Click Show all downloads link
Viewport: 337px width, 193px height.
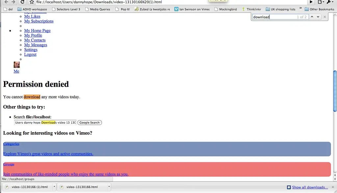click(x=310, y=187)
